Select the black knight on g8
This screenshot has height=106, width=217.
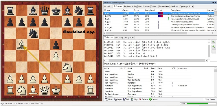[79, 11]
